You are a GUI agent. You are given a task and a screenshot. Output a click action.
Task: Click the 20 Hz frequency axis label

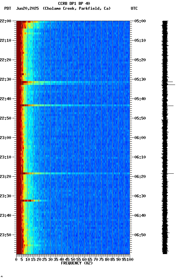click(39, 260)
